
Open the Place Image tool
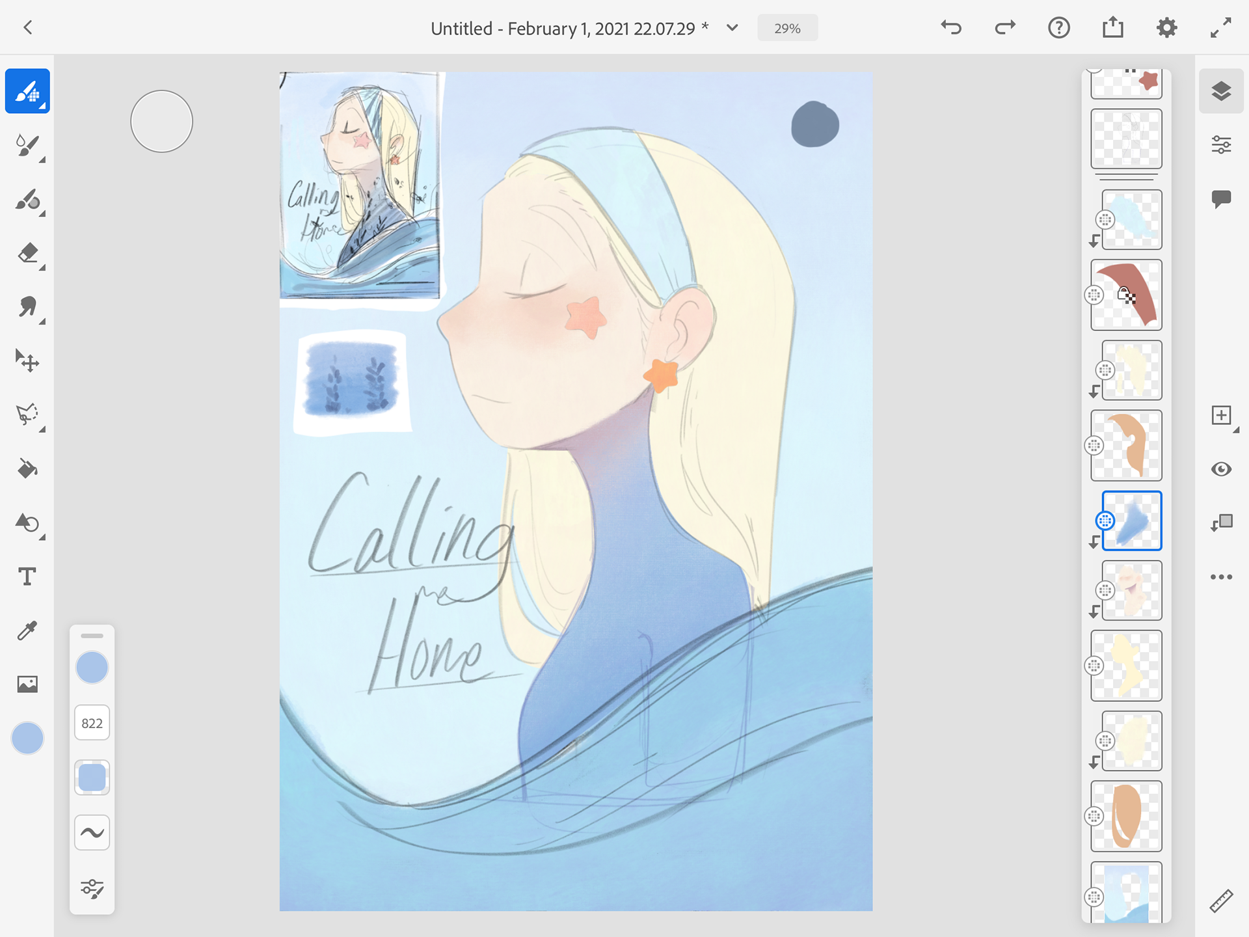(27, 684)
